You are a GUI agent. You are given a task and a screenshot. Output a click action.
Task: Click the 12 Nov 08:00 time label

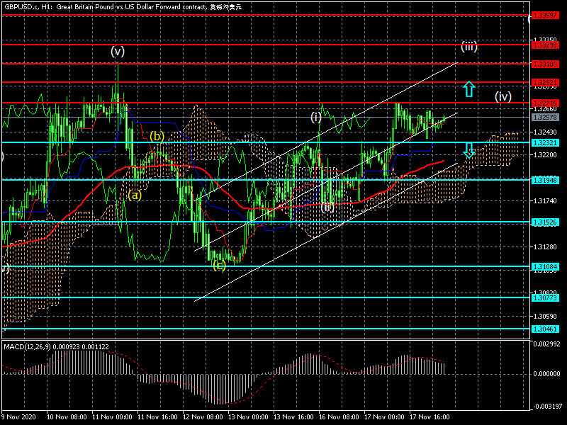[203, 416]
